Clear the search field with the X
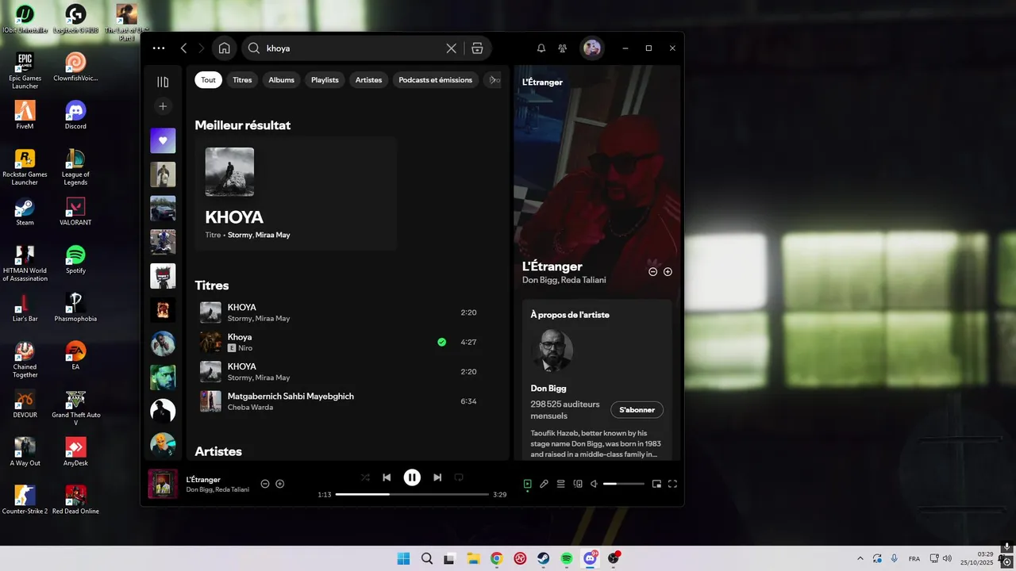The width and height of the screenshot is (1016, 571). 451,48
